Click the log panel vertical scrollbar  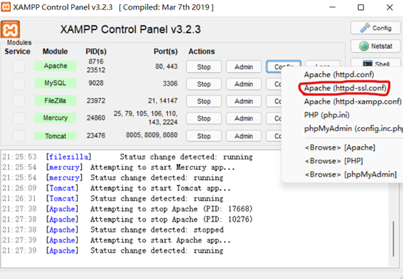point(394,239)
